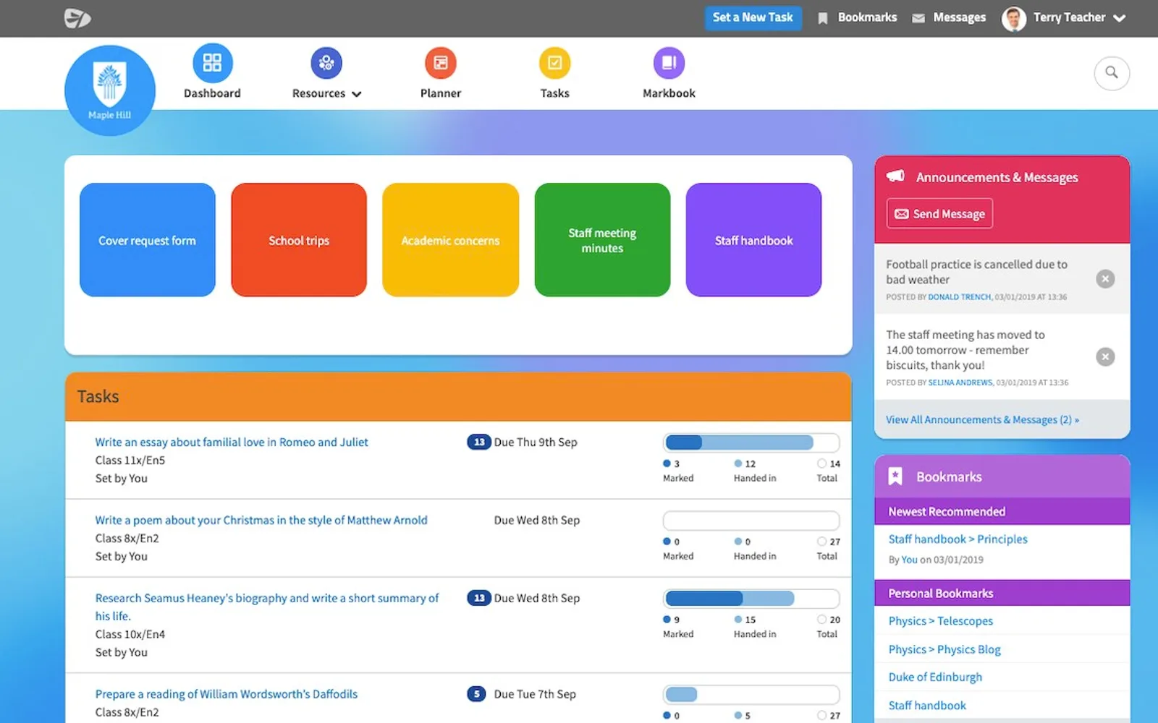Click Set a New Task button
The height and width of the screenshot is (723, 1158).
click(753, 17)
